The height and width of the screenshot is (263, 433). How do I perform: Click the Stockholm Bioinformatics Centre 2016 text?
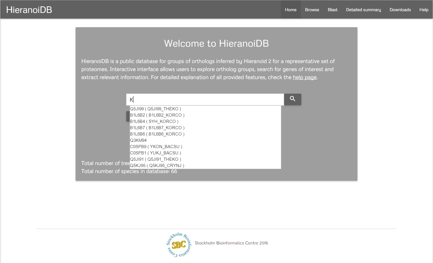231,243
